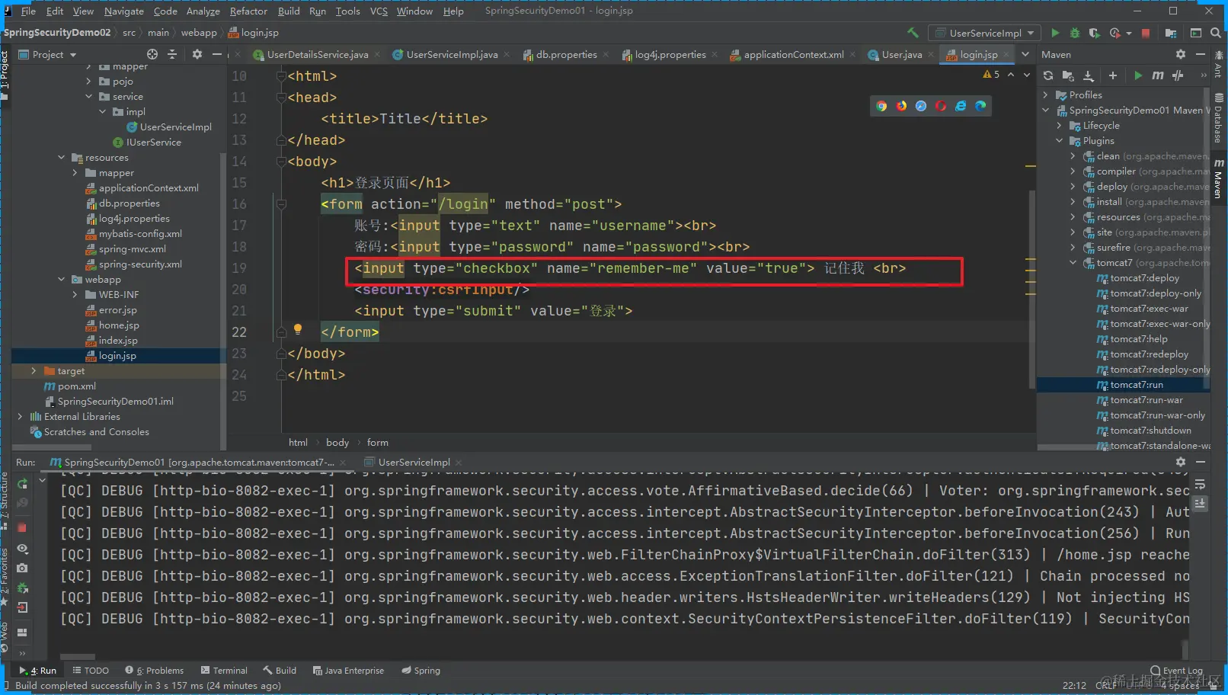This screenshot has height=695, width=1228.
Task: Expand Maven Lifecycle node
Action: [x=1059, y=126]
